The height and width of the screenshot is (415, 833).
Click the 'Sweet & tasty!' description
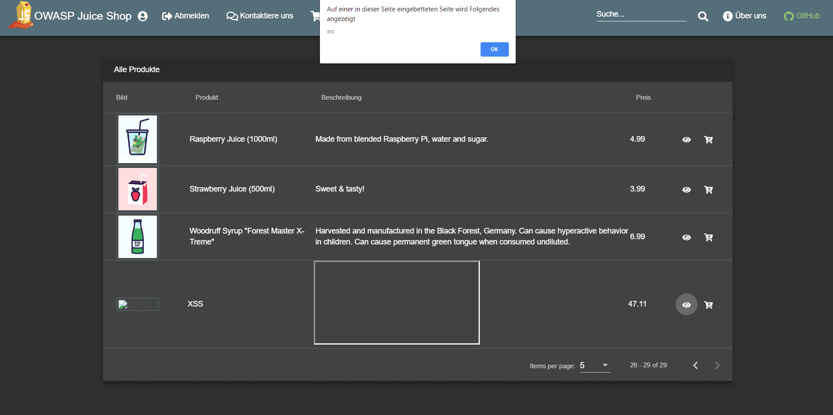point(340,189)
